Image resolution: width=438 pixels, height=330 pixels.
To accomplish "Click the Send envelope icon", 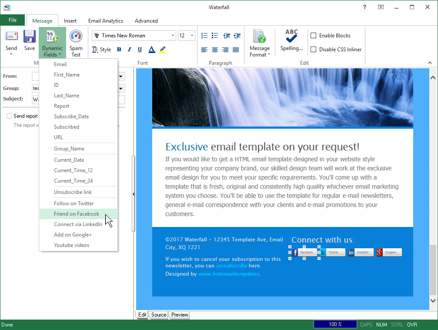I will [x=11, y=37].
